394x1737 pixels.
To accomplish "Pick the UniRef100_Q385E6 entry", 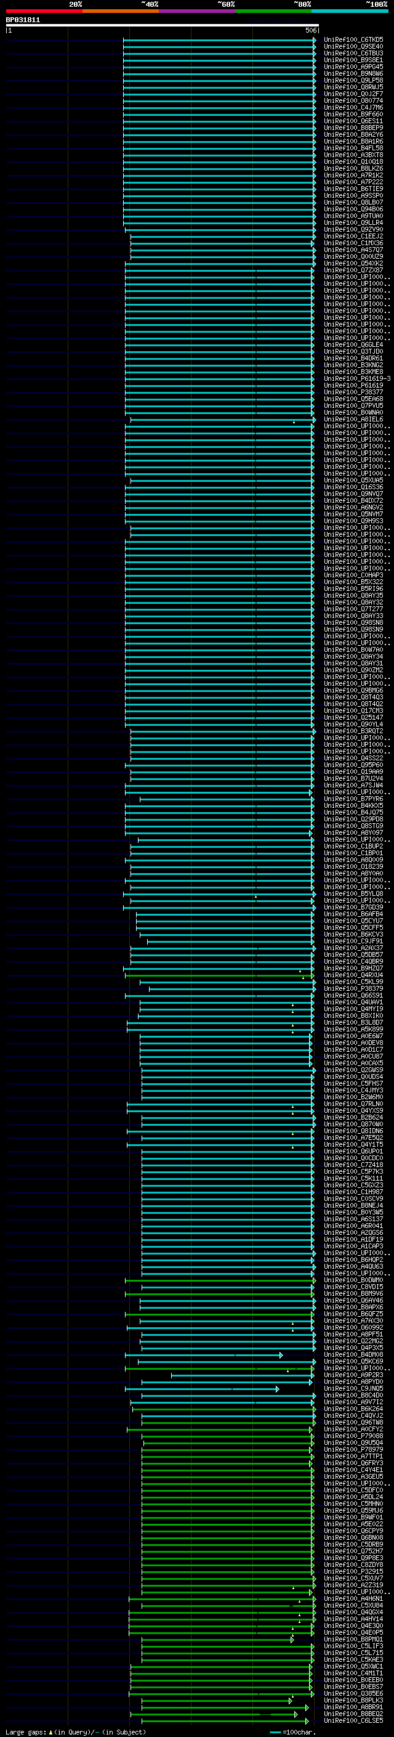I will 353,1694.
